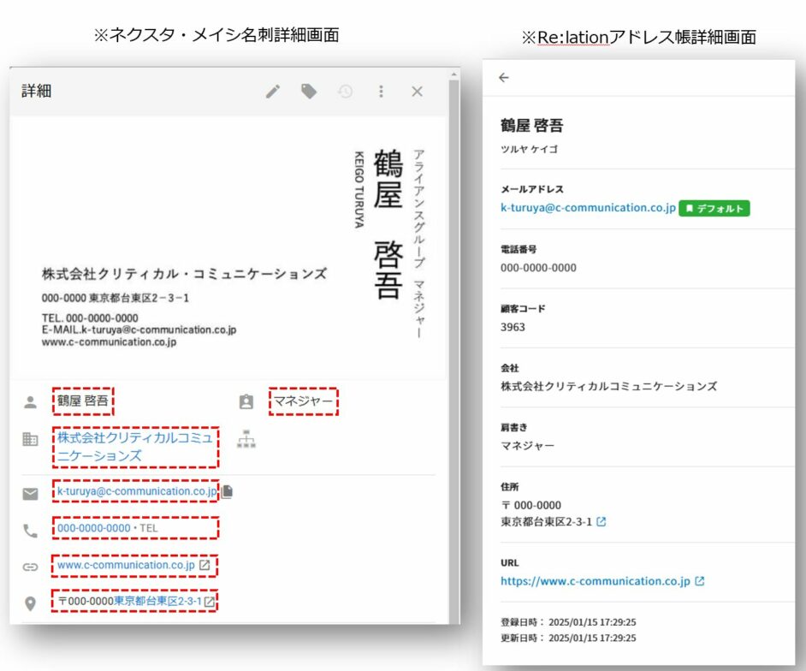Click the phone handset icon
Image resolution: width=806 pixels, height=671 pixels.
(30, 531)
